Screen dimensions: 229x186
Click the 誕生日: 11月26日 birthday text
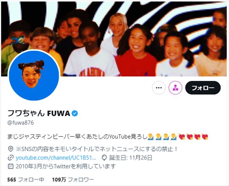[131, 158]
